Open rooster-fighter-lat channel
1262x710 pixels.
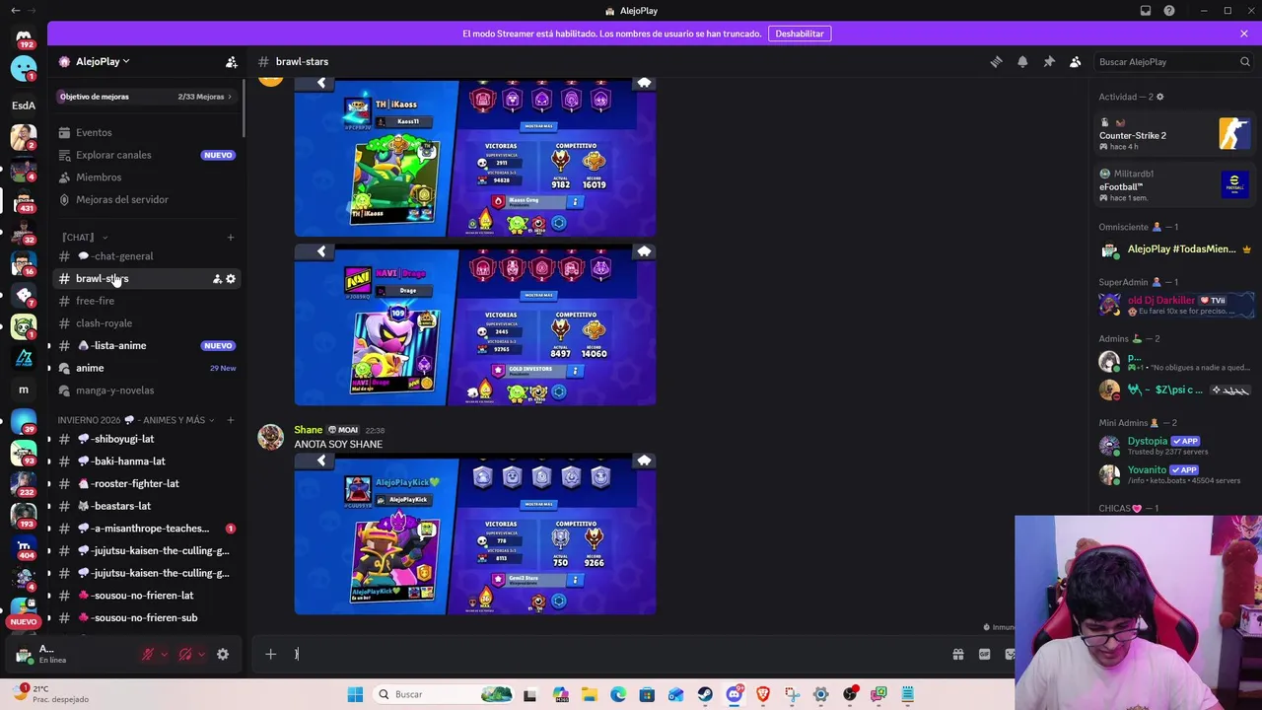(x=146, y=484)
